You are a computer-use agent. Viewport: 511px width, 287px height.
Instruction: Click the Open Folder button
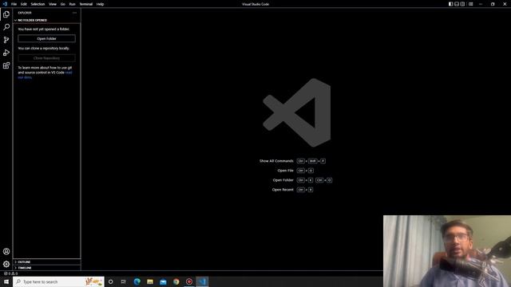[46, 38]
